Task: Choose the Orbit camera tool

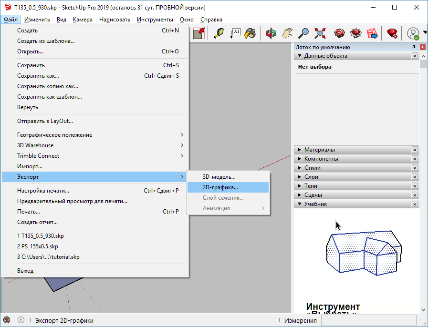Action: (x=271, y=33)
